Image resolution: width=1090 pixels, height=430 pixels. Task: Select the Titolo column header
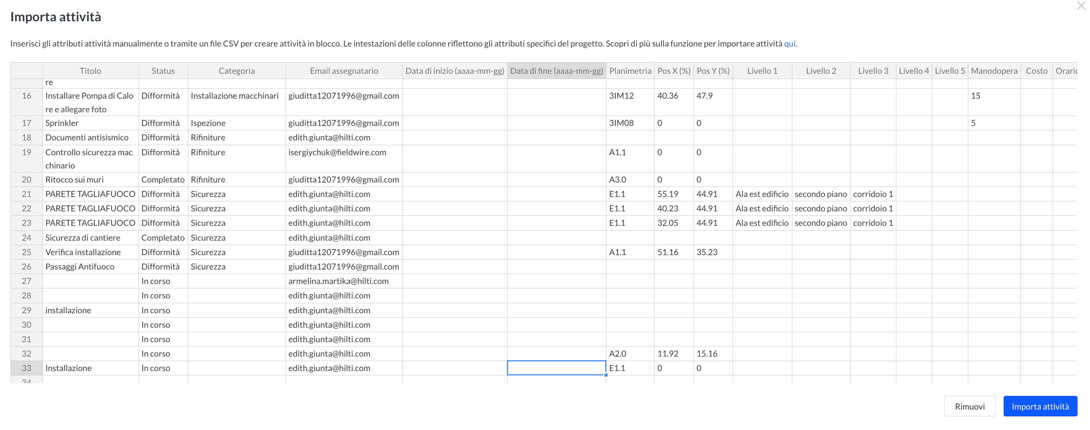point(90,71)
